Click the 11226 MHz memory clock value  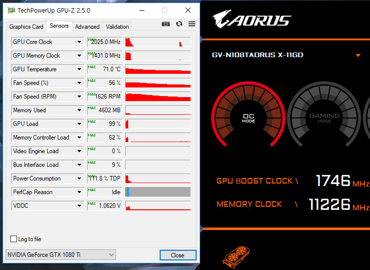(x=329, y=204)
